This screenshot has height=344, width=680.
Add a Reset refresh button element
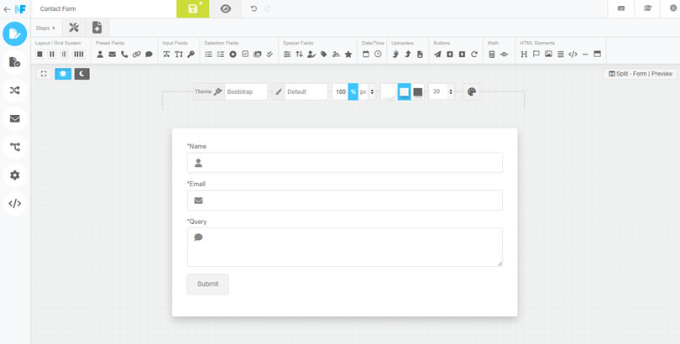474,55
